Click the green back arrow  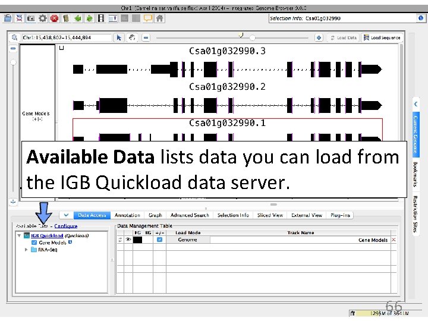coord(78,18)
